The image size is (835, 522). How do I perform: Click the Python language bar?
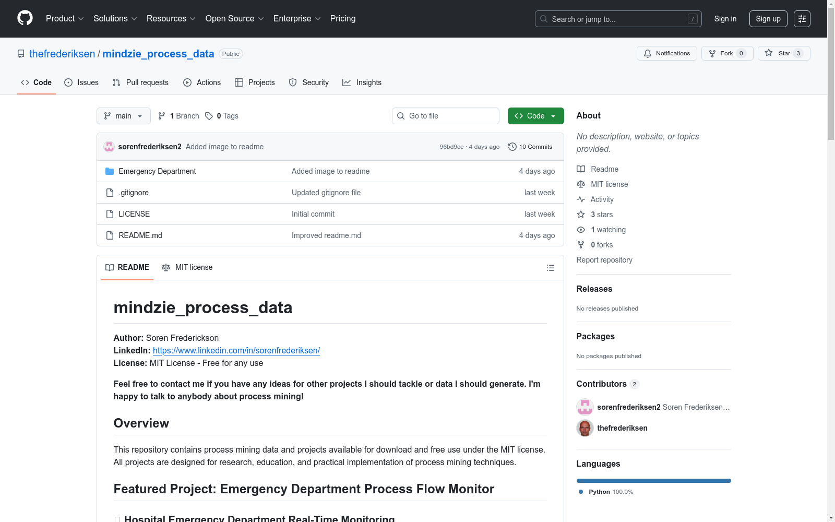click(654, 481)
